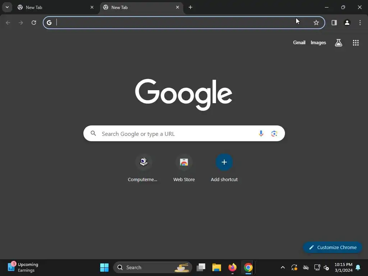368x276 pixels.
Task: Open File Explorer from taskbar
Action: pos(217,267)
